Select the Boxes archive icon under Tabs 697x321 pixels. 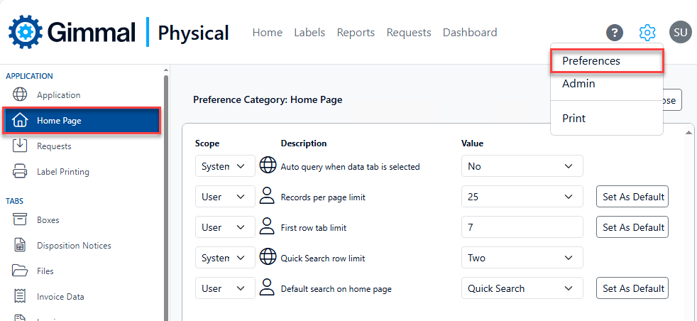tap(21, 220)
